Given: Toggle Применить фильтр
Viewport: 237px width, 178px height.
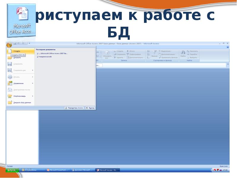Looking at the screenshot, I should tap(168, 58).
